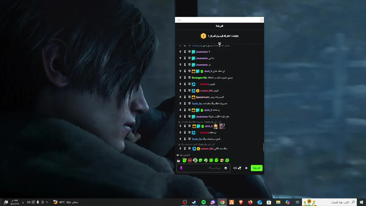Click the trash icon on Spectrrum's message

click(x=180, y=97)
